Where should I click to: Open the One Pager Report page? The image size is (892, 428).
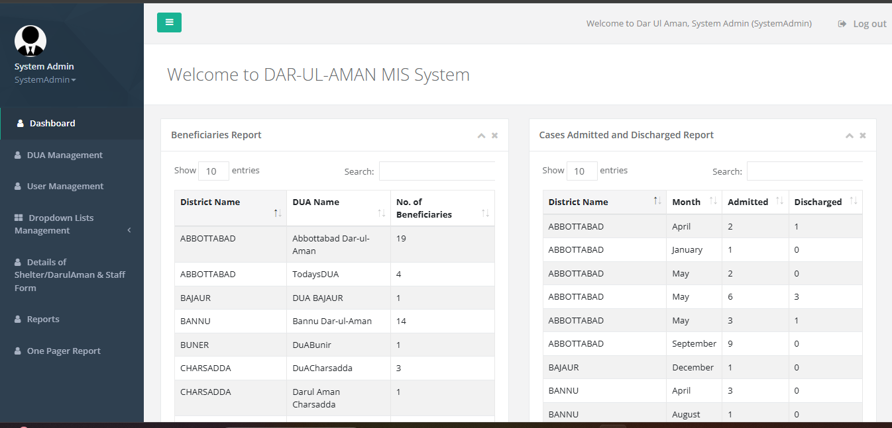(x=64, y=351)
